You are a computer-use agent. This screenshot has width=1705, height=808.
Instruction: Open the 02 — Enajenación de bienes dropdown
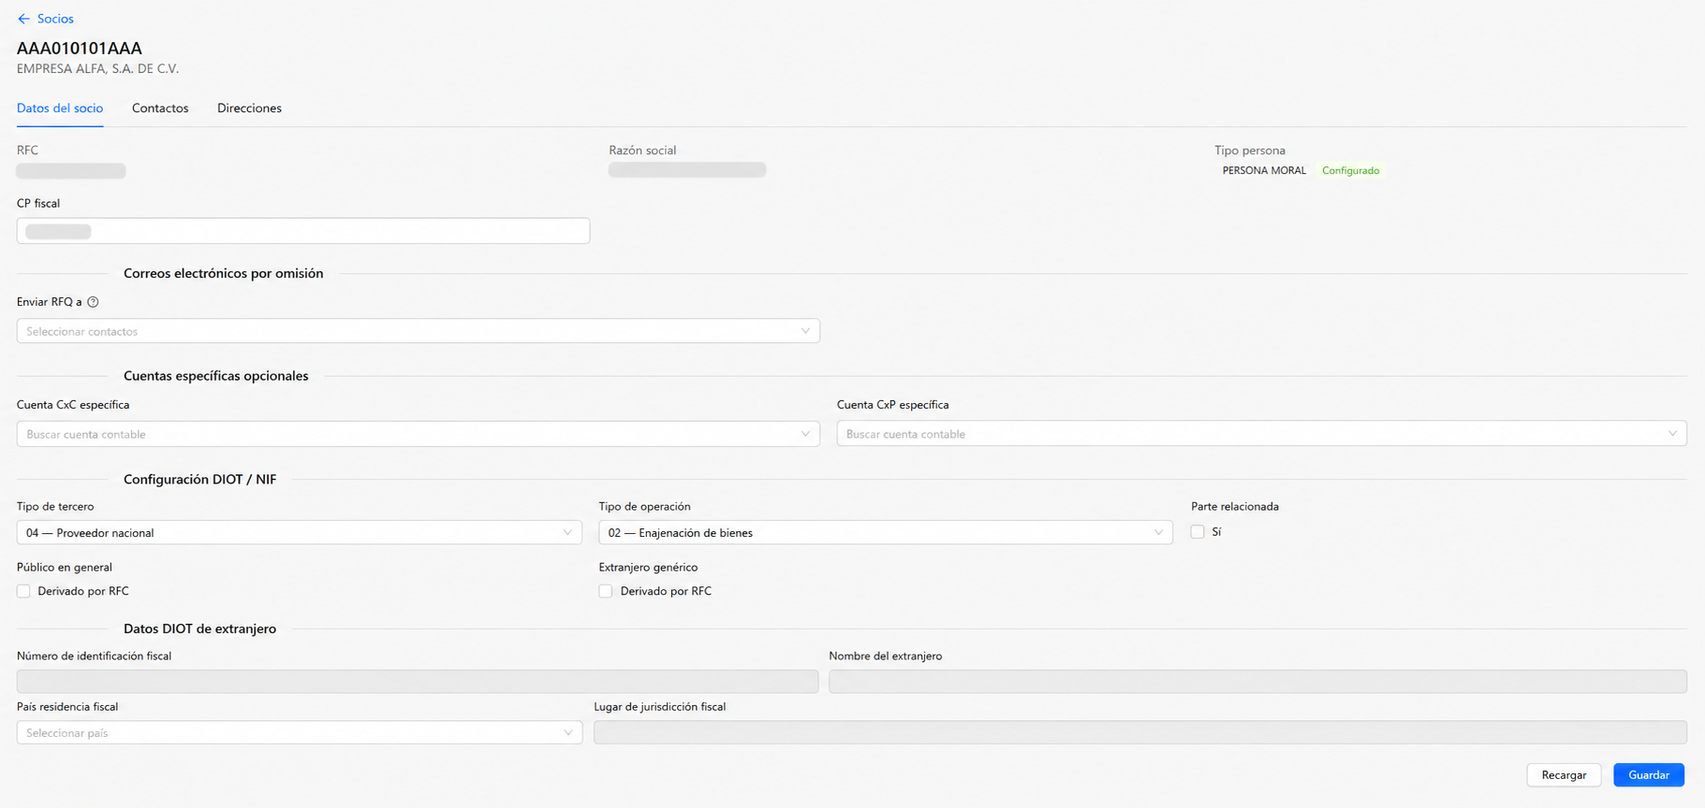click(886, 533)
